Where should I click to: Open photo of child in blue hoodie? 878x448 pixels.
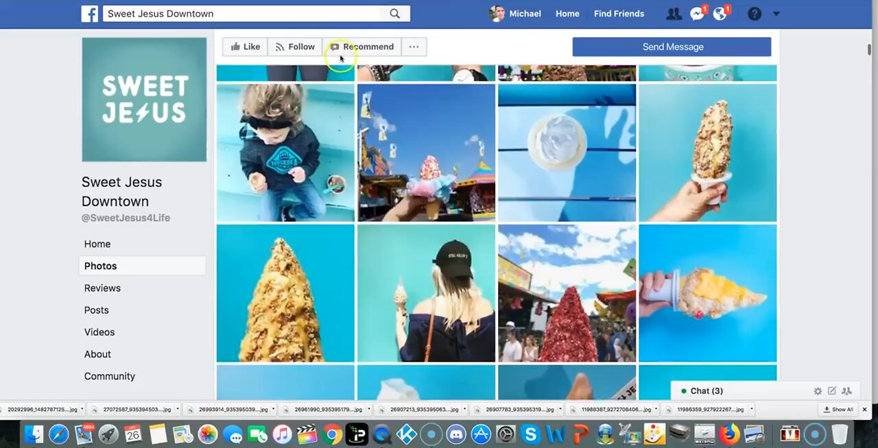coord(285,153)
